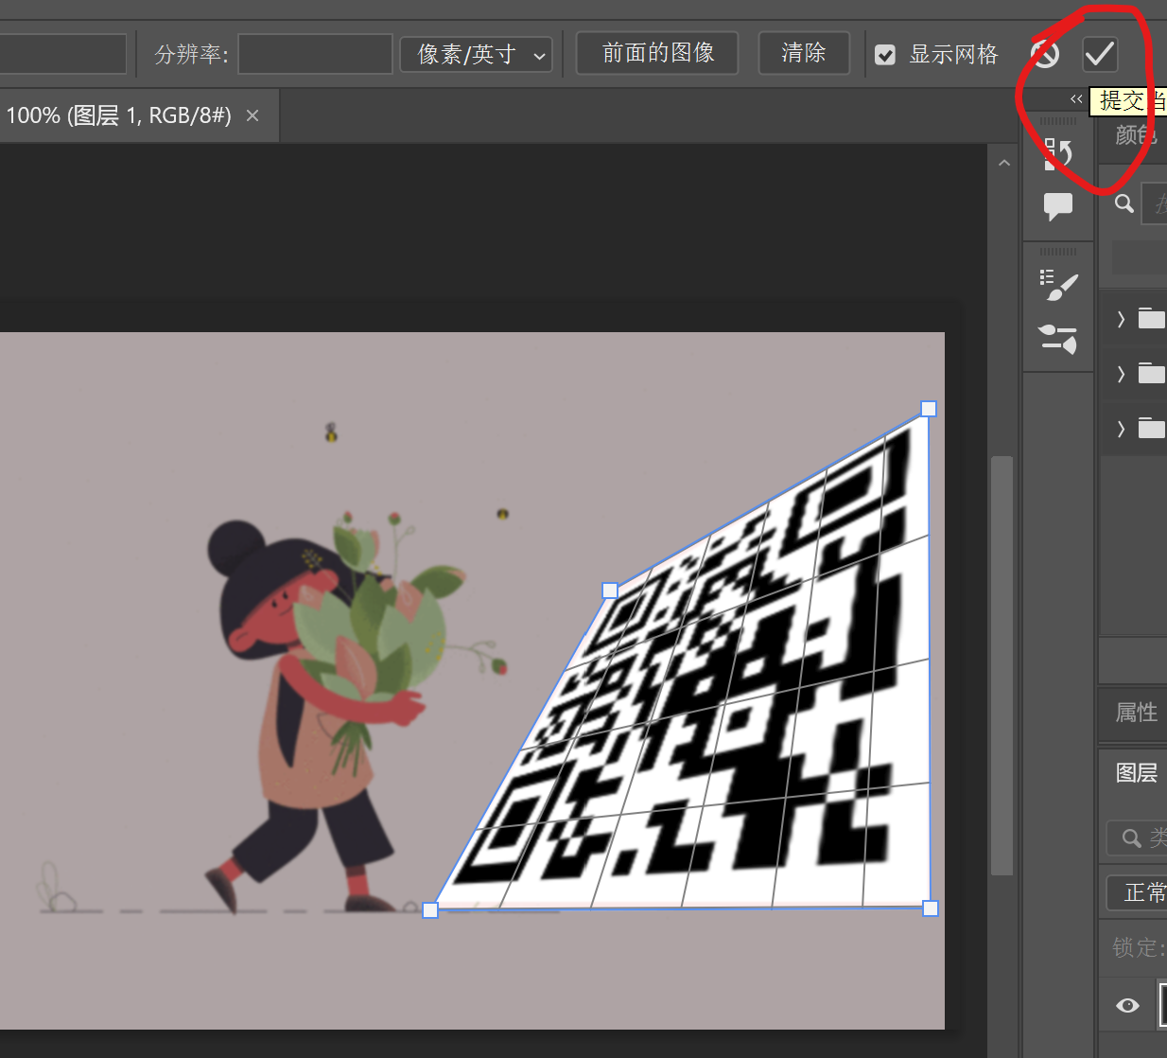The width and height of the screenshot is (1167, 1058).
Task: Select the top-right perspective crop handle
Action: click(929, 409)
